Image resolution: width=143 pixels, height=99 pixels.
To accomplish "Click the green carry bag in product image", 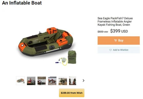I will [72, 57].
